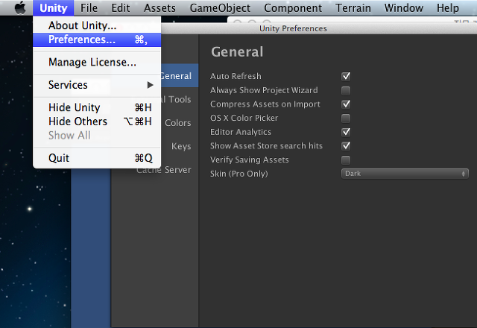Enable OS X Color Picker checkbox
This screenshot has height=328, width=477.
346,118
